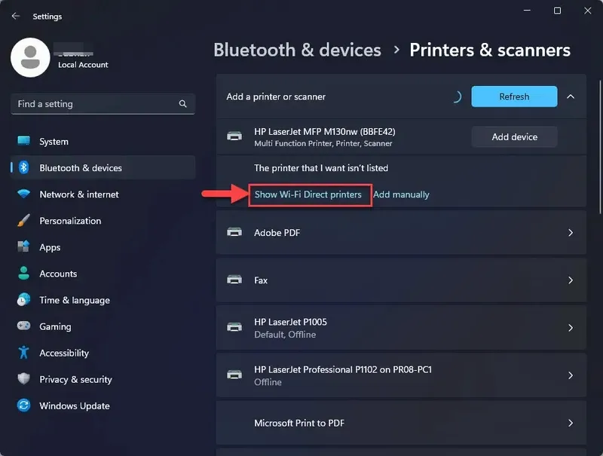This screenshot has width=603, height=456.
Task: Add the HP LaserJet MFP M130nw device
Action: (x=514, y=136)
